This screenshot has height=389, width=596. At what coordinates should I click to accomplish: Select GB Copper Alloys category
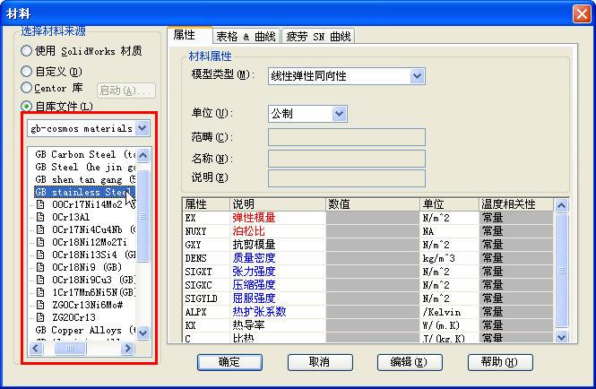[85, 330]
